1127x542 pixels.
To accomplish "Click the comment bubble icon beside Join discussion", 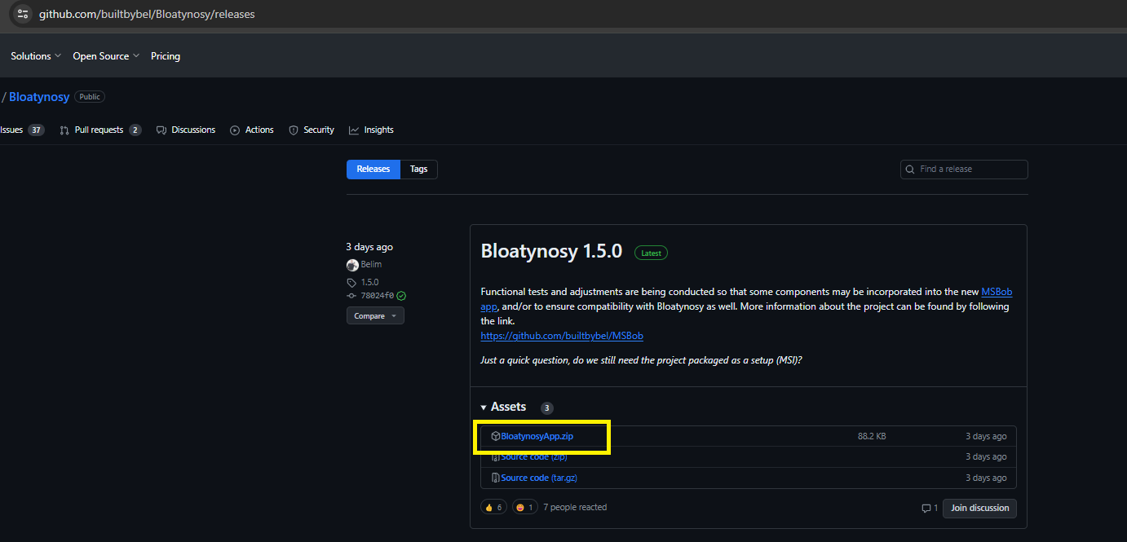I will coord(926,508).
